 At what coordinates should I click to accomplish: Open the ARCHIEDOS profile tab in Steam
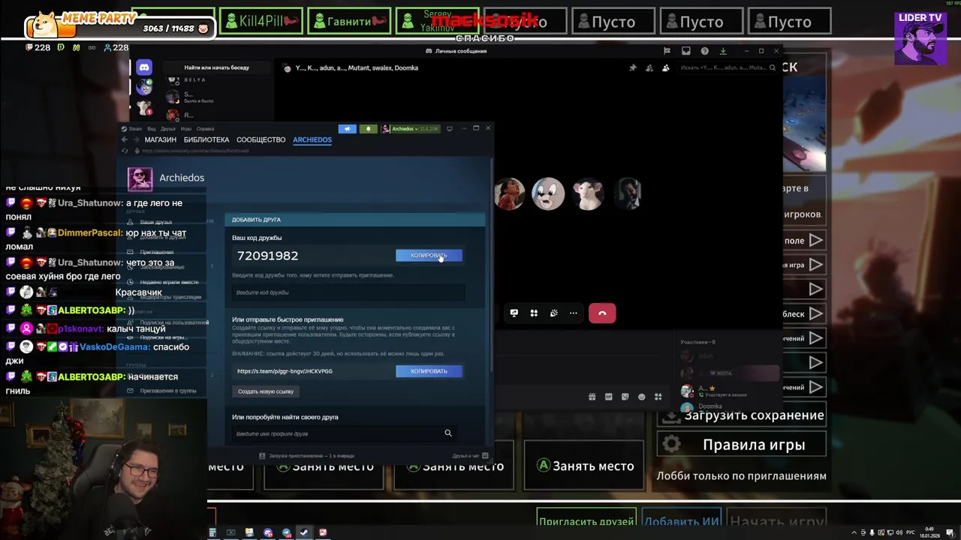click(312, 140)
